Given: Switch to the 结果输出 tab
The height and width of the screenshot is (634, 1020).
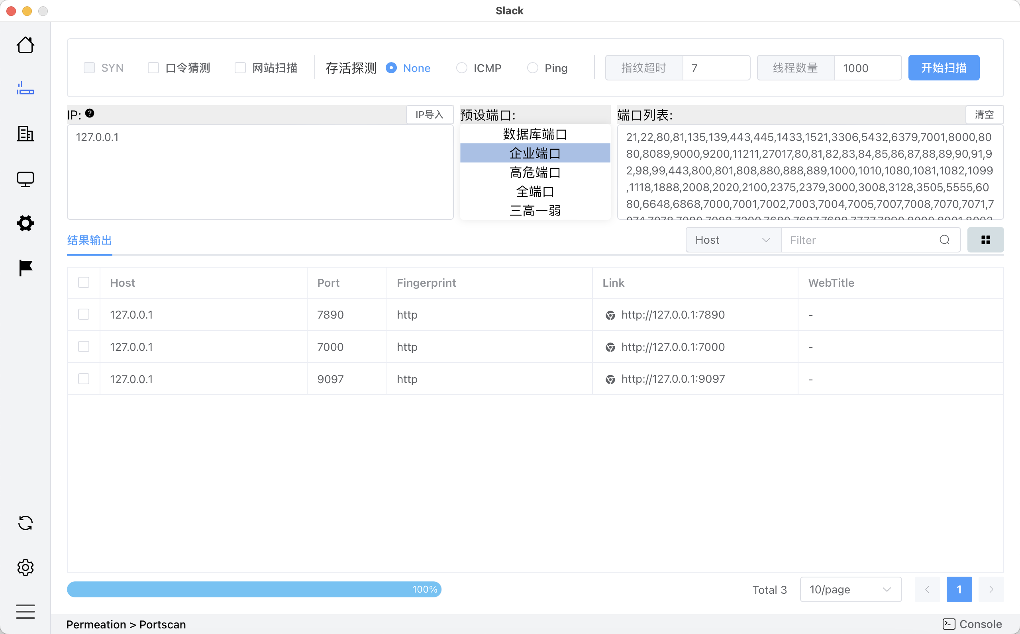Looking at the screenshot, I should (x=89, y=240).
